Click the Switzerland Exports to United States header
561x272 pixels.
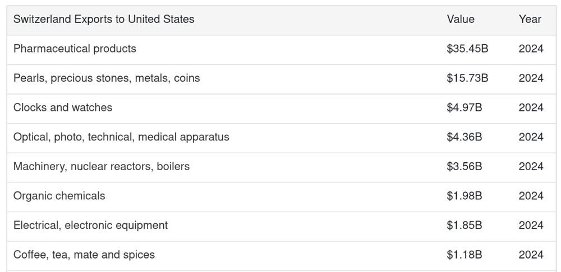click(104, 19)
